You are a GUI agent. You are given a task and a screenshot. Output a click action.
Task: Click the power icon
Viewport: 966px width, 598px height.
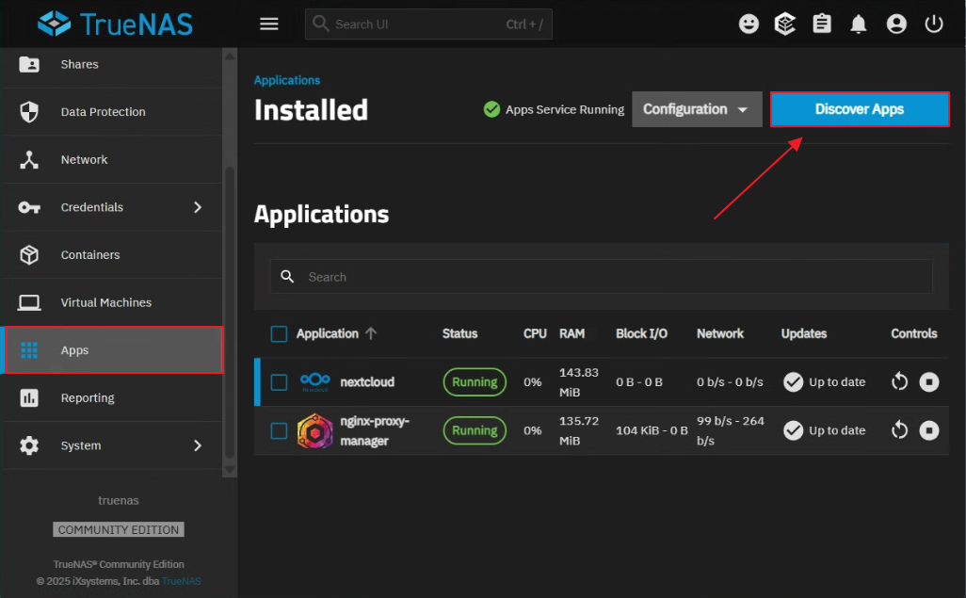tap(934, 24)
